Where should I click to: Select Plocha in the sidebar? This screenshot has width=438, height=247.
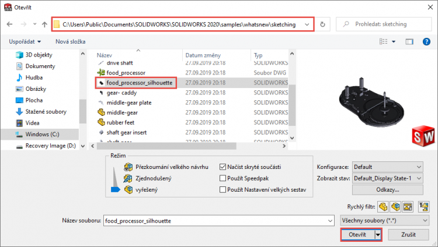coord(29,100)
